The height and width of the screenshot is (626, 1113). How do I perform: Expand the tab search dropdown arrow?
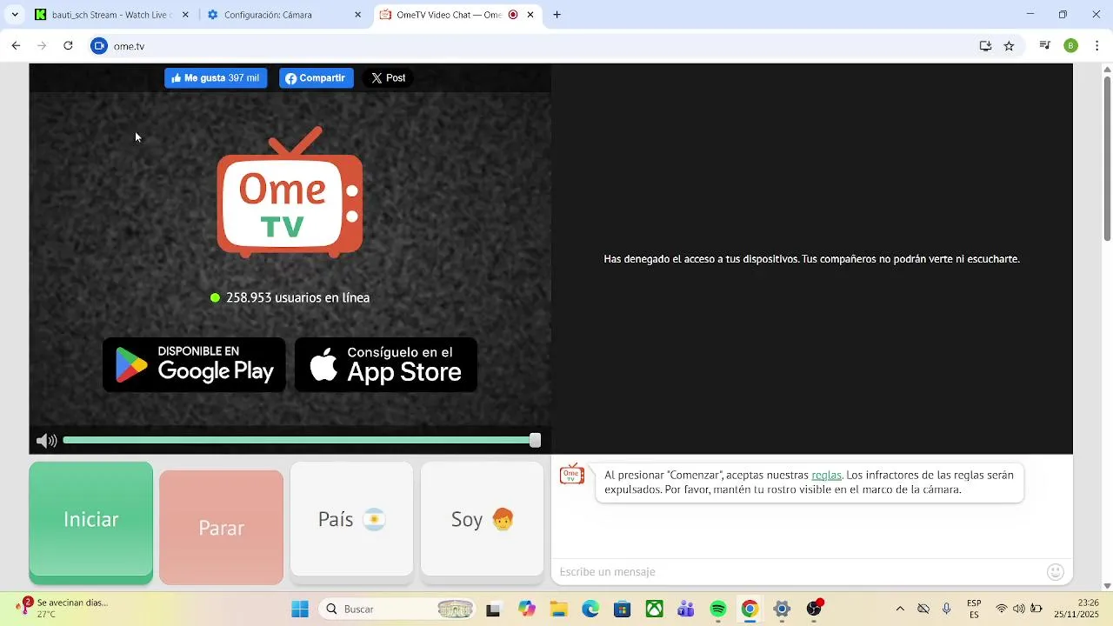(x=14, y=15)
